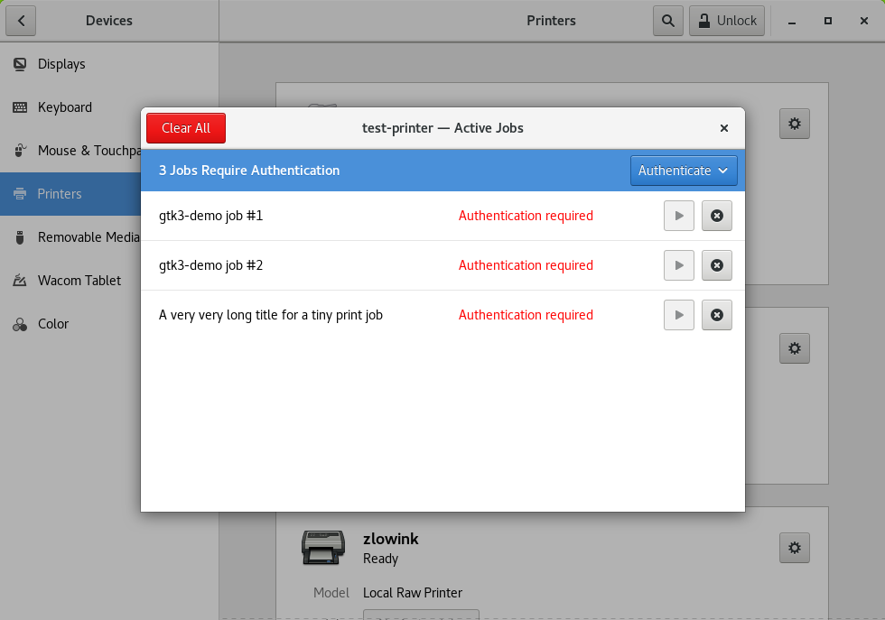Select Color in the sidebar
The image size is (885, 620).
[70, 324]
